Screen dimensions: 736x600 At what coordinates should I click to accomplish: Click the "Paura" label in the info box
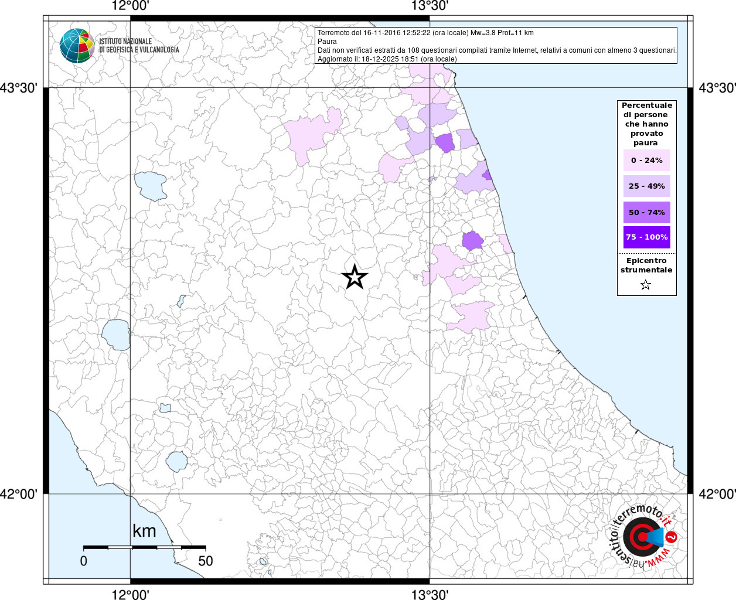click(327, 42)
